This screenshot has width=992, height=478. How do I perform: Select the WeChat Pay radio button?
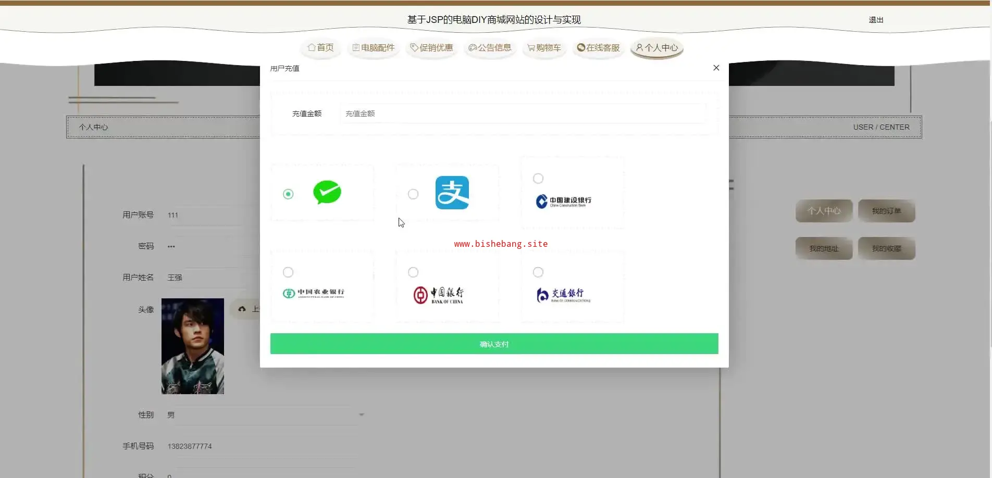pyautogui.click(x=288, y=194)
